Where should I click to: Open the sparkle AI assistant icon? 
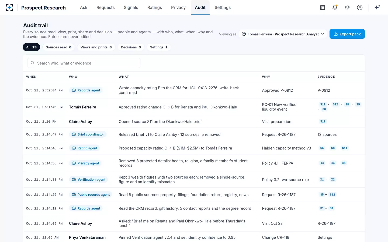coord(377,7)
